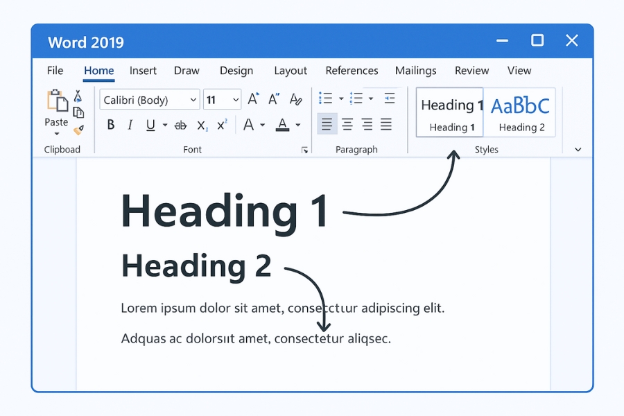Image resolution: width=624 pixels, height=416 pixels.
Task: Open the font name dropdown
Action: 193,99
